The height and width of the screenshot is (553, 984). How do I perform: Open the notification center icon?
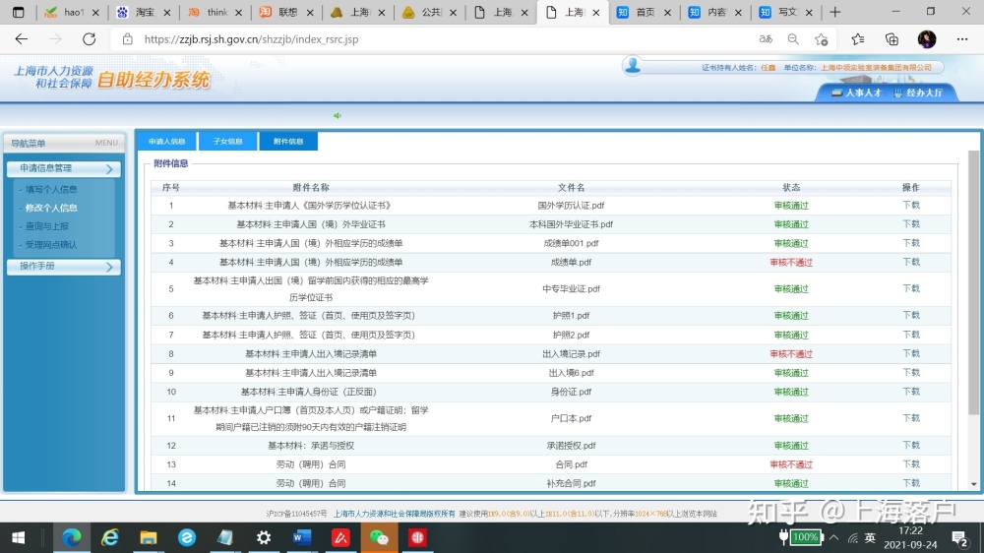[959, 538]
